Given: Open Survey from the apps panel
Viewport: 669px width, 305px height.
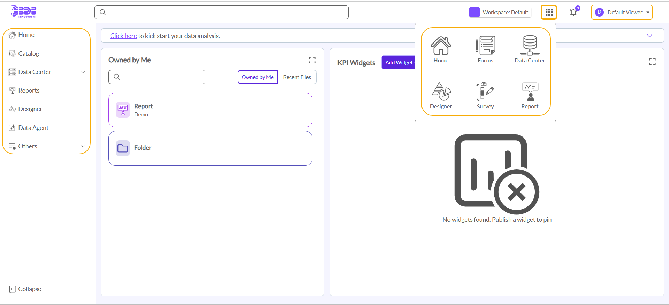Looking at the screenshot, I should pos(485,95).
